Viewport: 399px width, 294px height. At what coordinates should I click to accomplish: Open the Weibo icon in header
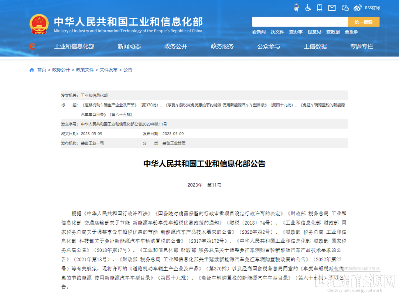357,7
